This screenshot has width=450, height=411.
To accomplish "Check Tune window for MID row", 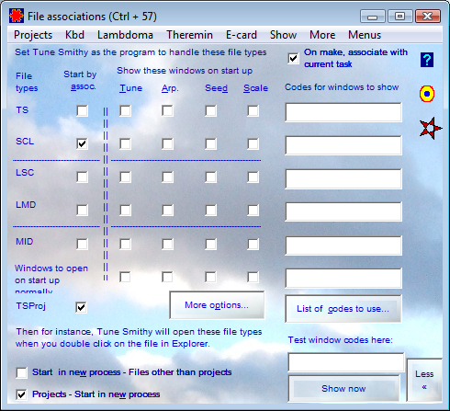I will point(125,245).
